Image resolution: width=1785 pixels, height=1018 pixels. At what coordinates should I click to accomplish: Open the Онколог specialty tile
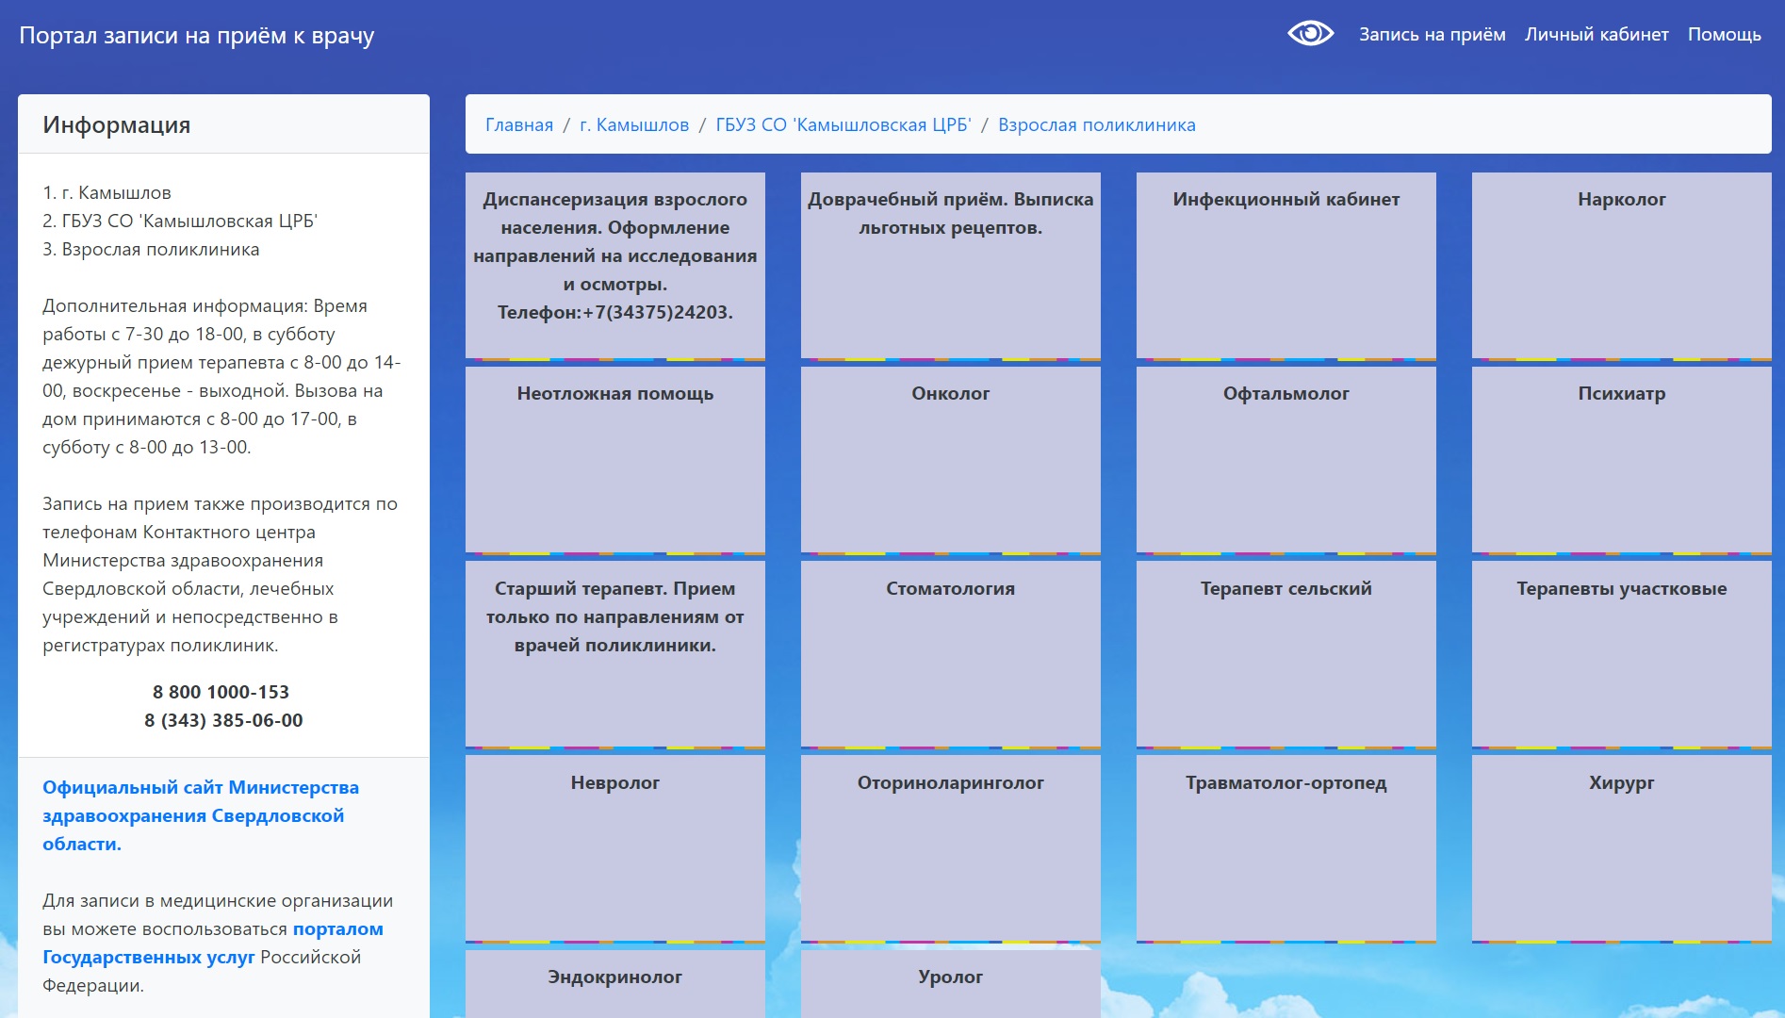click(x=950, y=458)
